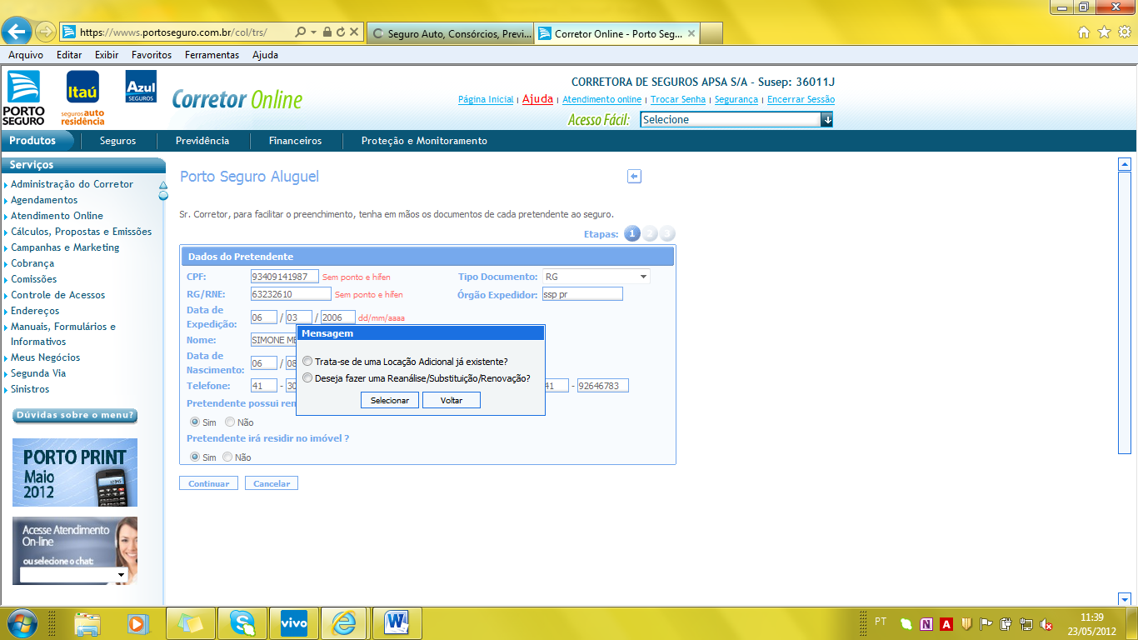Screen dimensions: 1138x640
Task: Click the Azul Seguros logo
Action: pyautogui.click(x=141, y=87)
